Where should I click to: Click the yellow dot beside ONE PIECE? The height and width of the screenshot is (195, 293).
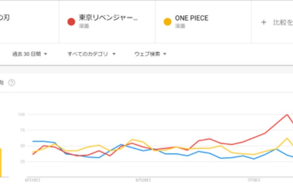tap(167, 22)
